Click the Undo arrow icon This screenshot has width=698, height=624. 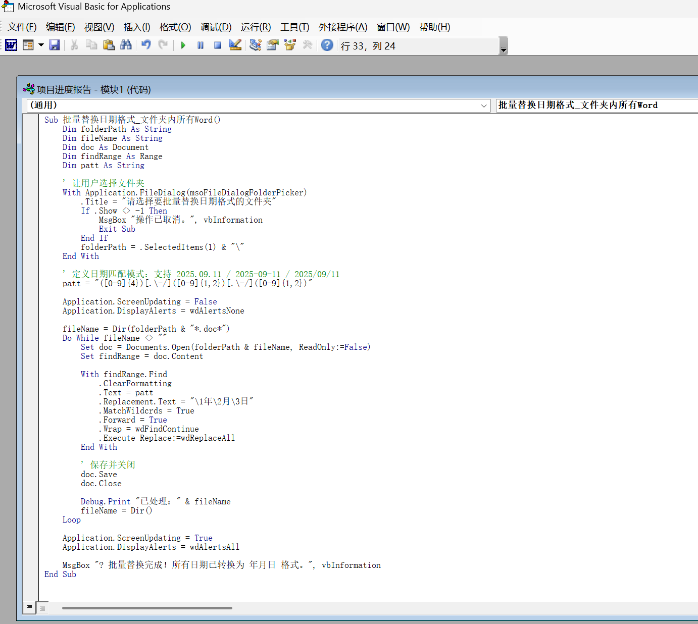click(x=146, y=45)
